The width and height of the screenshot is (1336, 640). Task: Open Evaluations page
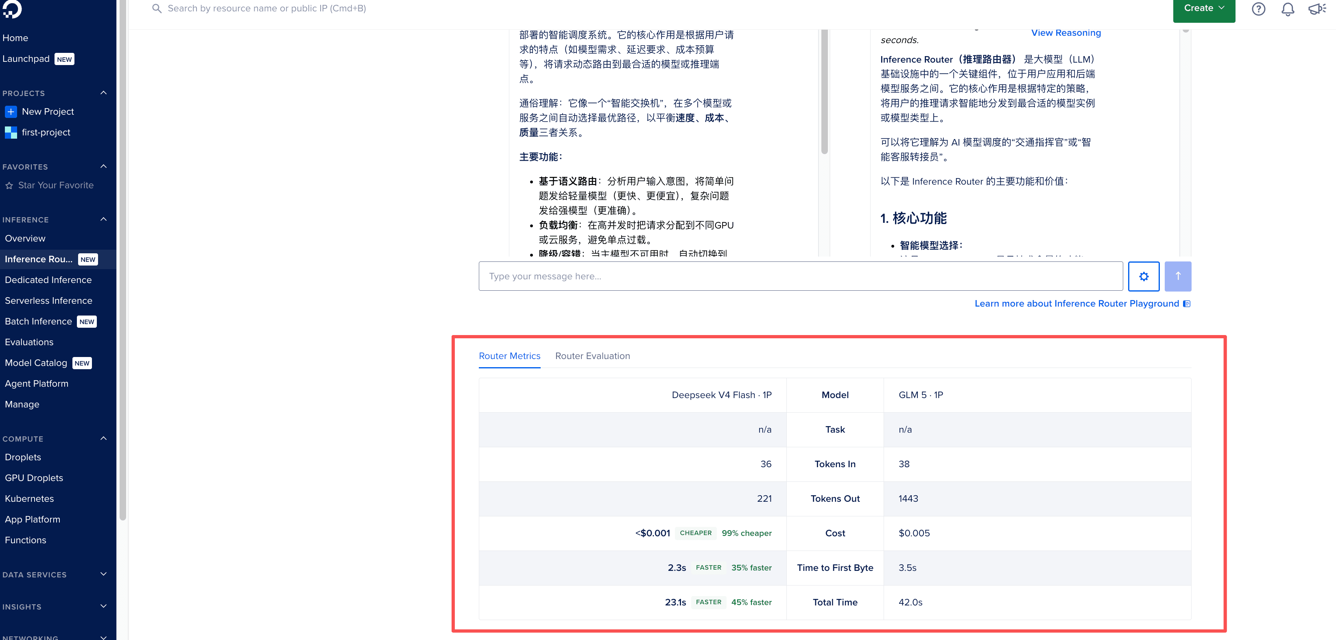pyautogui.click(x=29, y=342)
